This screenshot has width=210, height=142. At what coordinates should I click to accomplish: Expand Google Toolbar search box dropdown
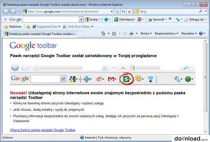(x=81, y=19)
